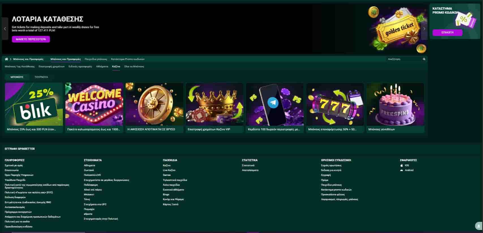Open the Καζίνο bonus category

[x=116, y=66]
